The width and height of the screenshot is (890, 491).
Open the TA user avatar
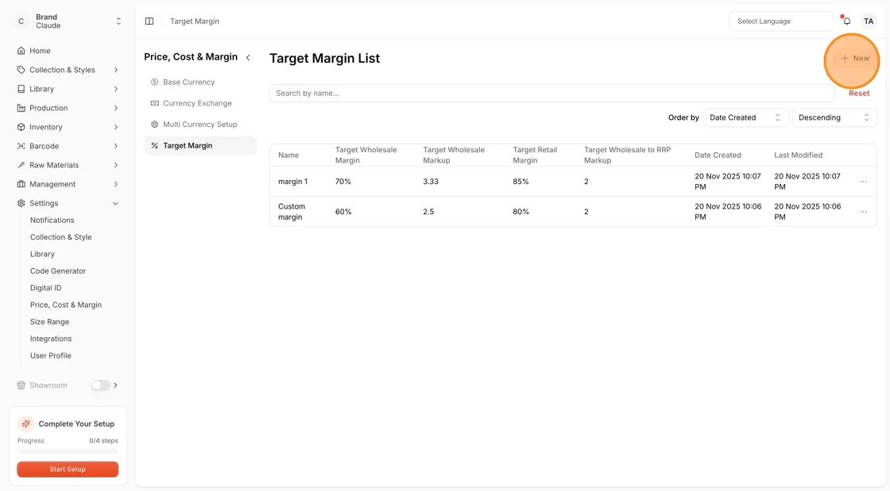coord(869,21)
